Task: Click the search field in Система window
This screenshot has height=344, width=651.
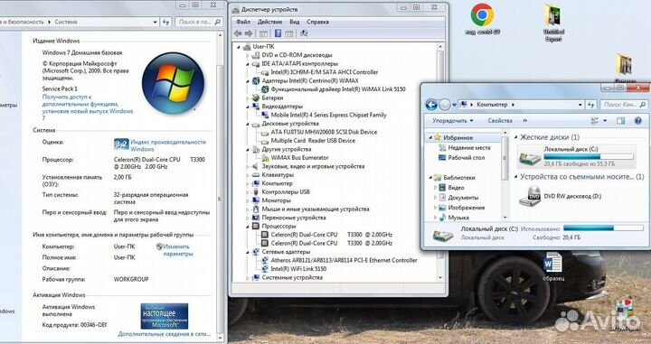Action: click(199, 22)
